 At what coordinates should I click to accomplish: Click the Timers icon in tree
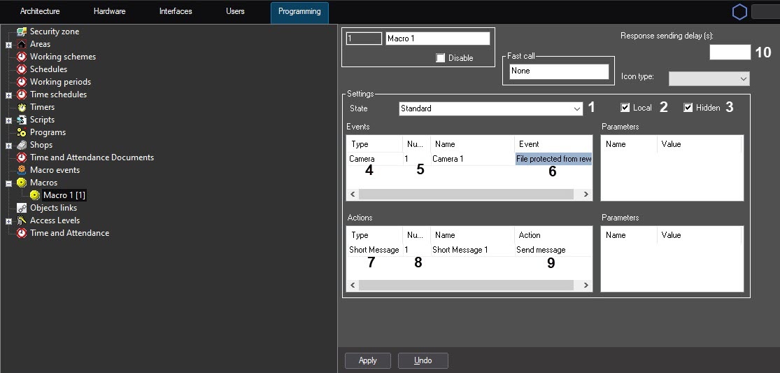(22, 107)
